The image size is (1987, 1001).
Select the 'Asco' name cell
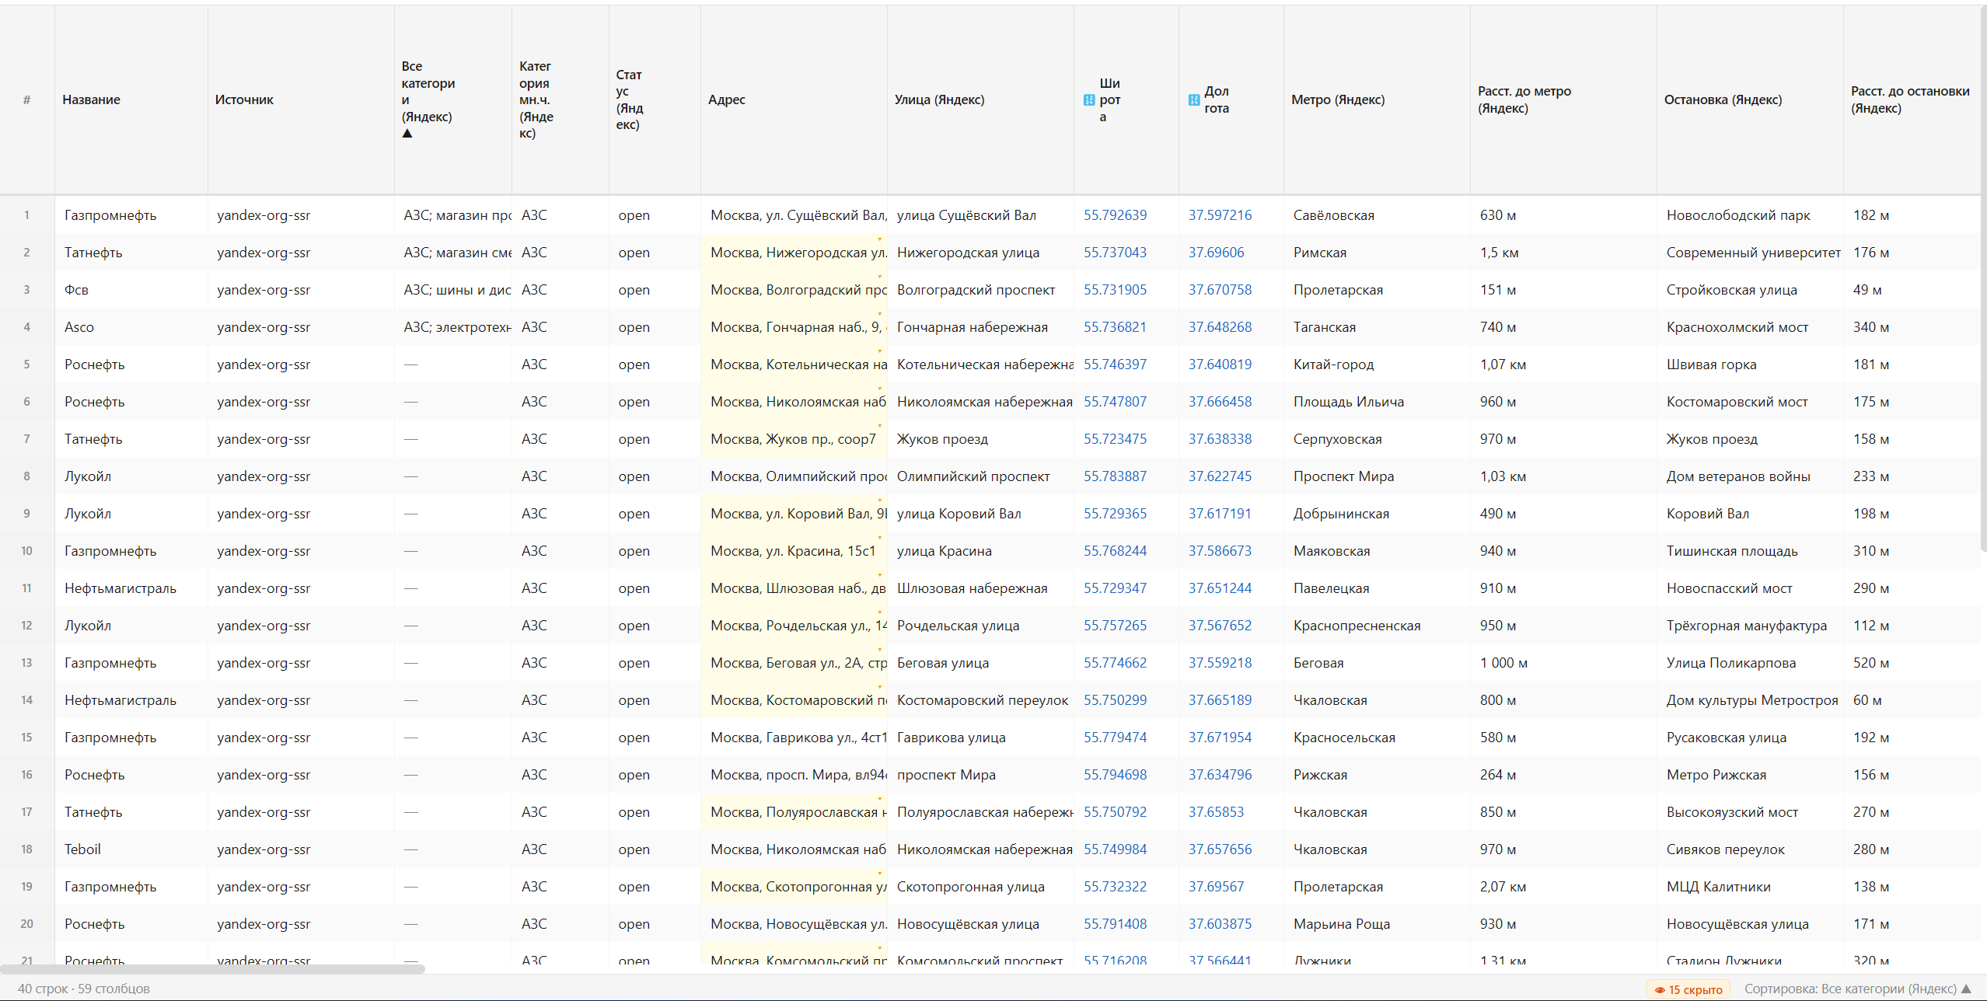pyautogui.click(x=131, y=327)
